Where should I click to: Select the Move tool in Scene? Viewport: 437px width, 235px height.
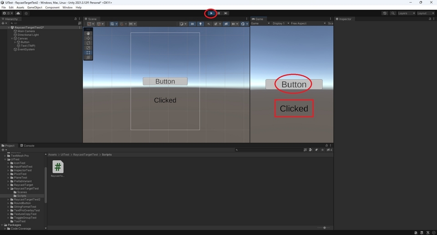click(x=88, y=38)
